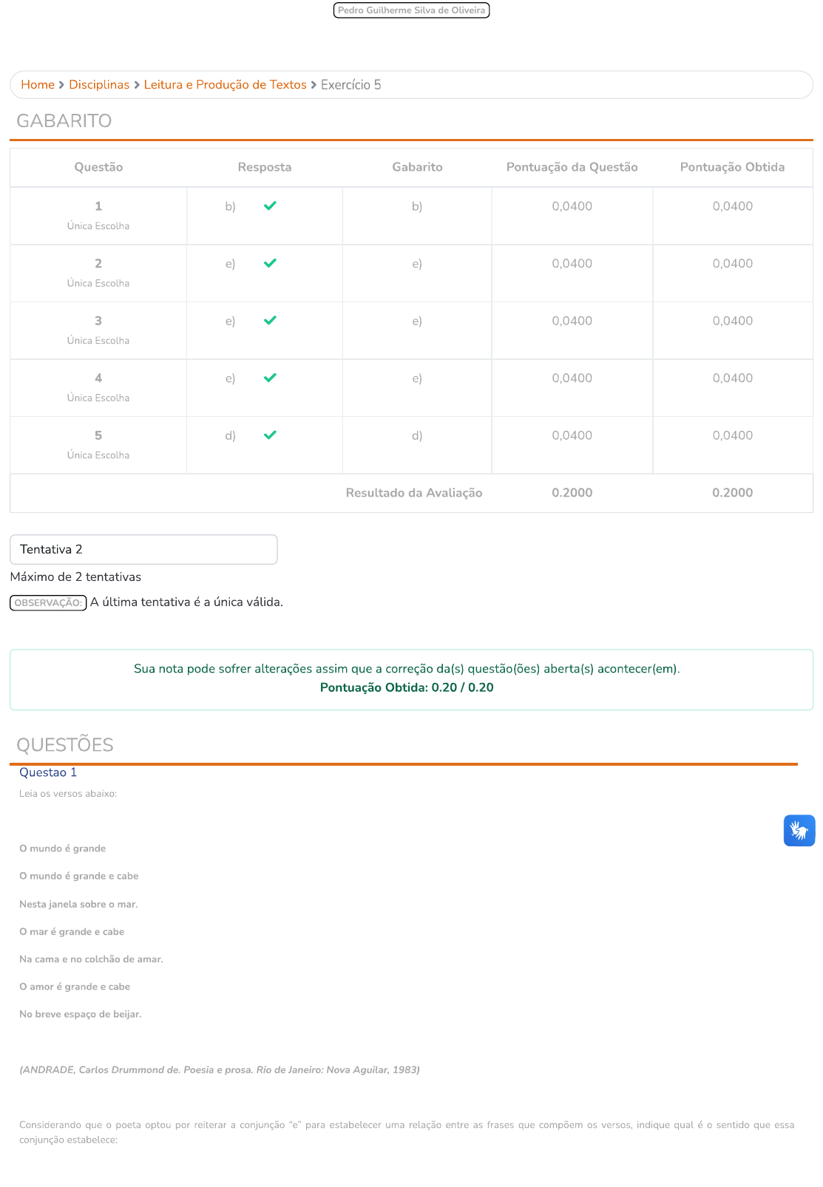Click the Exercício 5 breadcrumb item

coord(350,85)
